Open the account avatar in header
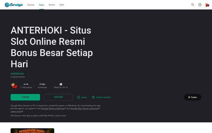This screenshot has width=212, height=133. coord(207,5)
